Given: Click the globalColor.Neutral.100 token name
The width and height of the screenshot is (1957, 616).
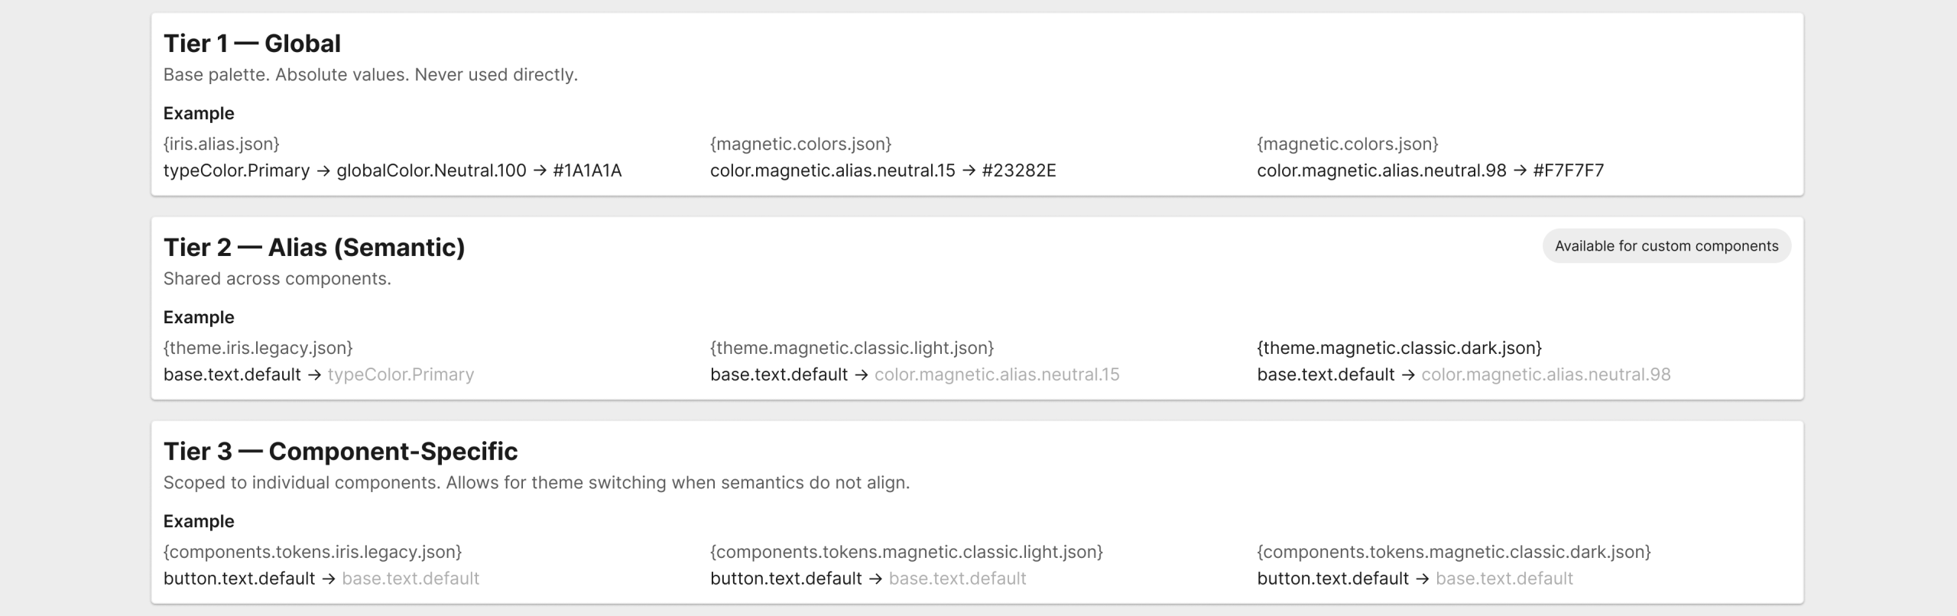Looking at the screenshot, I should pyautogui.click(x=431, y=170).
